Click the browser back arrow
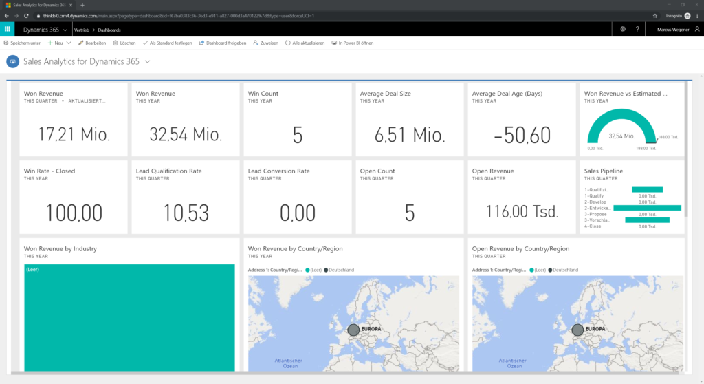The height and width of the screenshot is (384, 704). click(6, 16)
